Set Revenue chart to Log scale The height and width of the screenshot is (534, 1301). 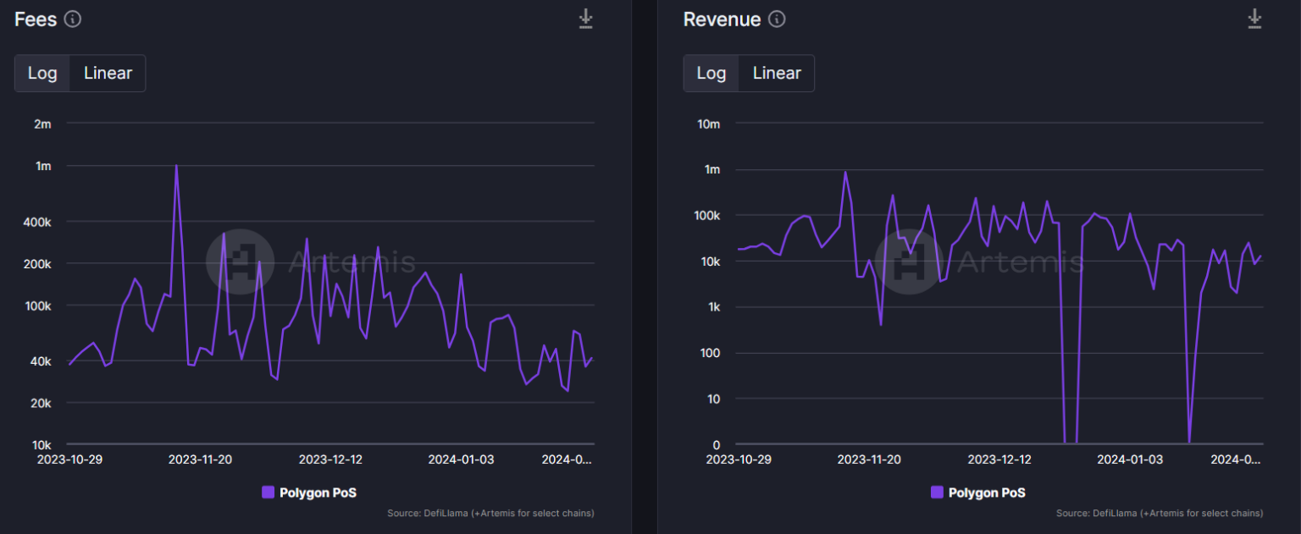click(x=711, y=74)
